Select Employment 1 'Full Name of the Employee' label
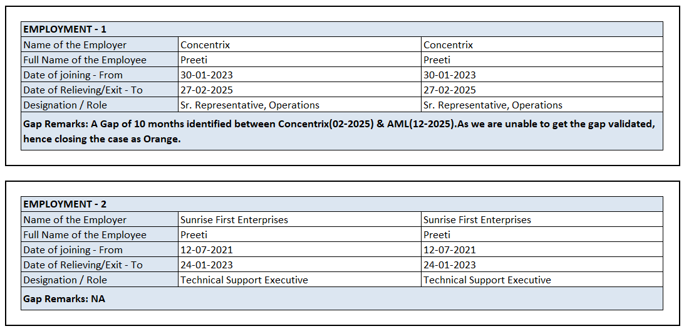The height and width of the screenshot is (331, 684). (85, 60)
